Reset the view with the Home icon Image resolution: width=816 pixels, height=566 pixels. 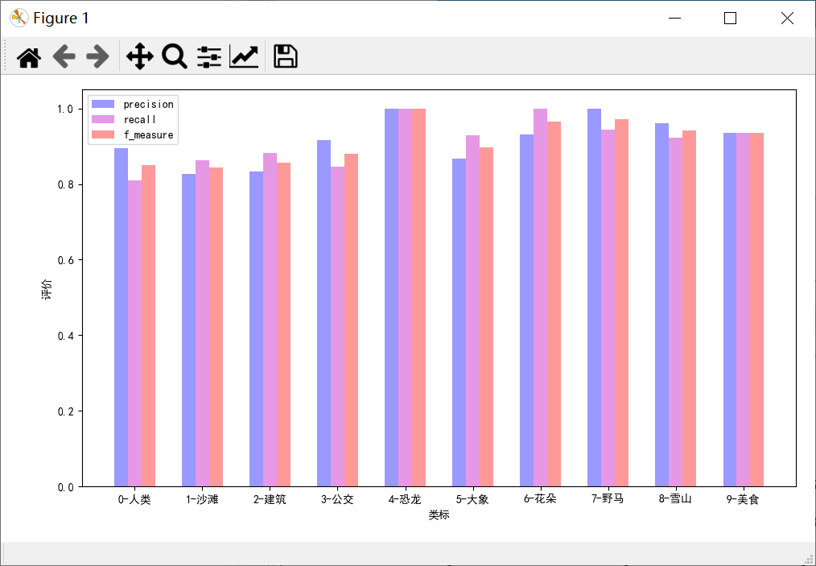[x=29, y=56]
